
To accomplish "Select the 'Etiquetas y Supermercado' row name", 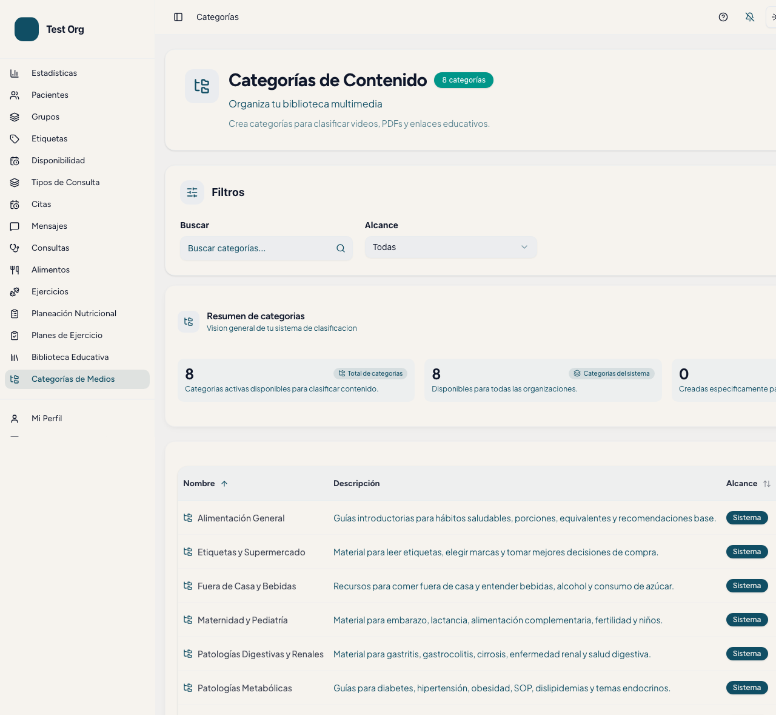I will (x=251, y=552).
